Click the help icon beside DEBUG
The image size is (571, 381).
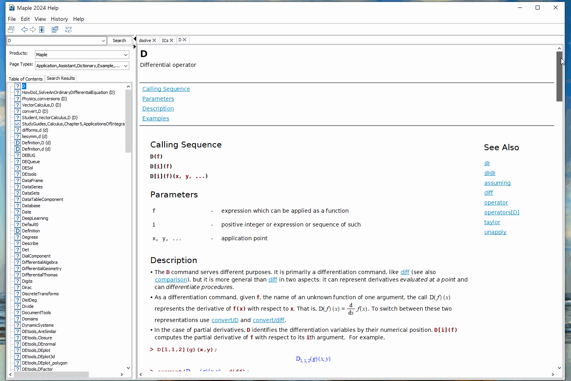pyautogui.click(x=18, y=155)
